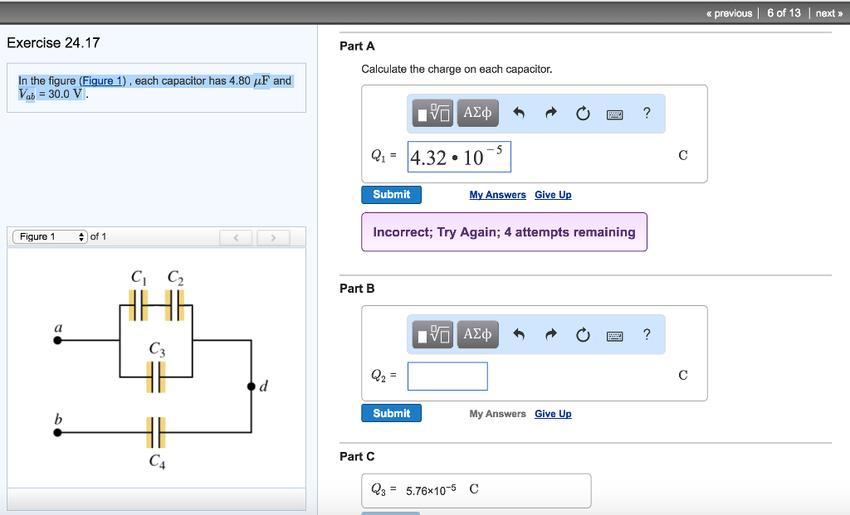Open keyboard shortcuts icon in Part B toolbar
This screenshot has height=515, width=850.
(615, 337)
